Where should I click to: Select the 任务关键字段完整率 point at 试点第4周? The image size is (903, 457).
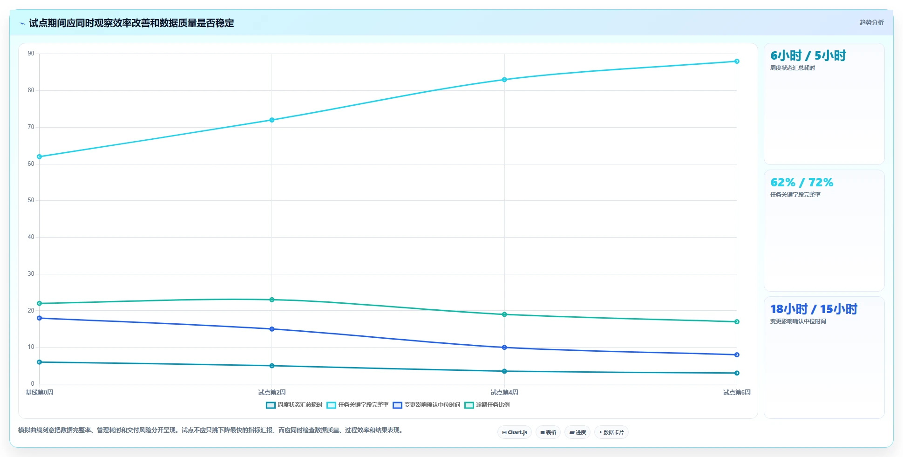(x=504, y=80)
